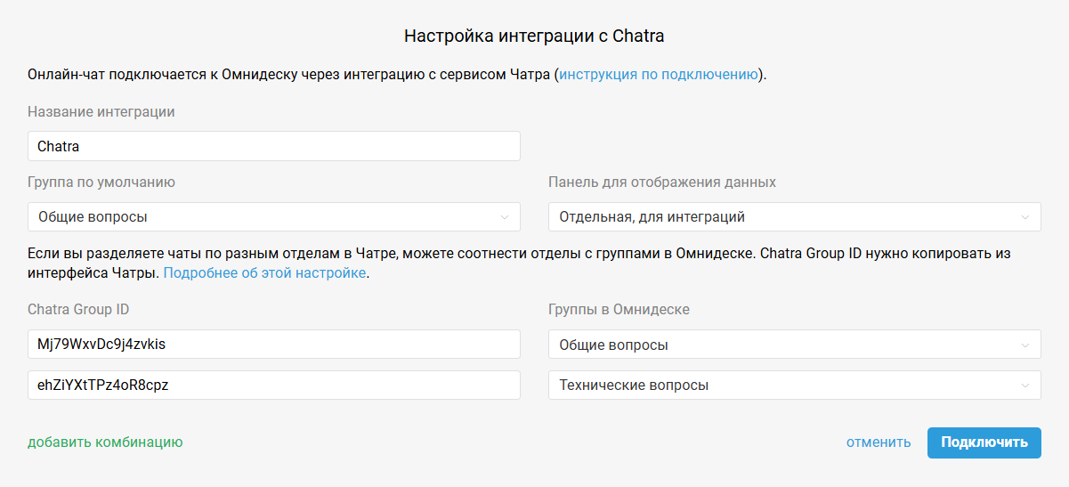Click the 'Группы в Омнидеске' column label
Screen dimensions: 1069x487
(x=619, y=310)
